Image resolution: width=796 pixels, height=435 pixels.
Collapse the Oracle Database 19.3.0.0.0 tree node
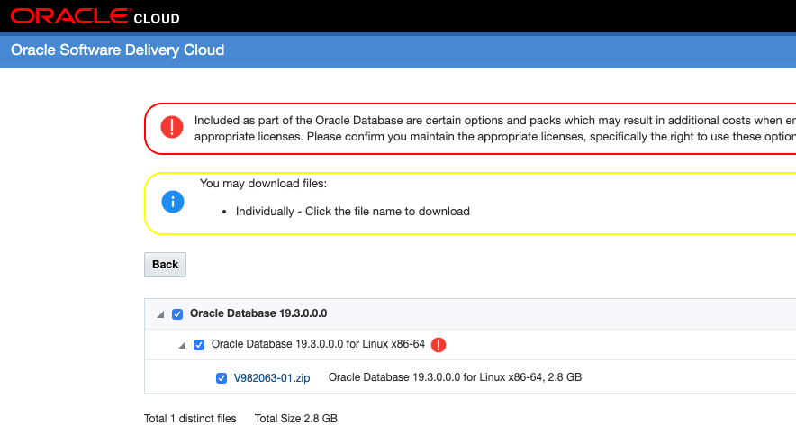coord(160,314)
